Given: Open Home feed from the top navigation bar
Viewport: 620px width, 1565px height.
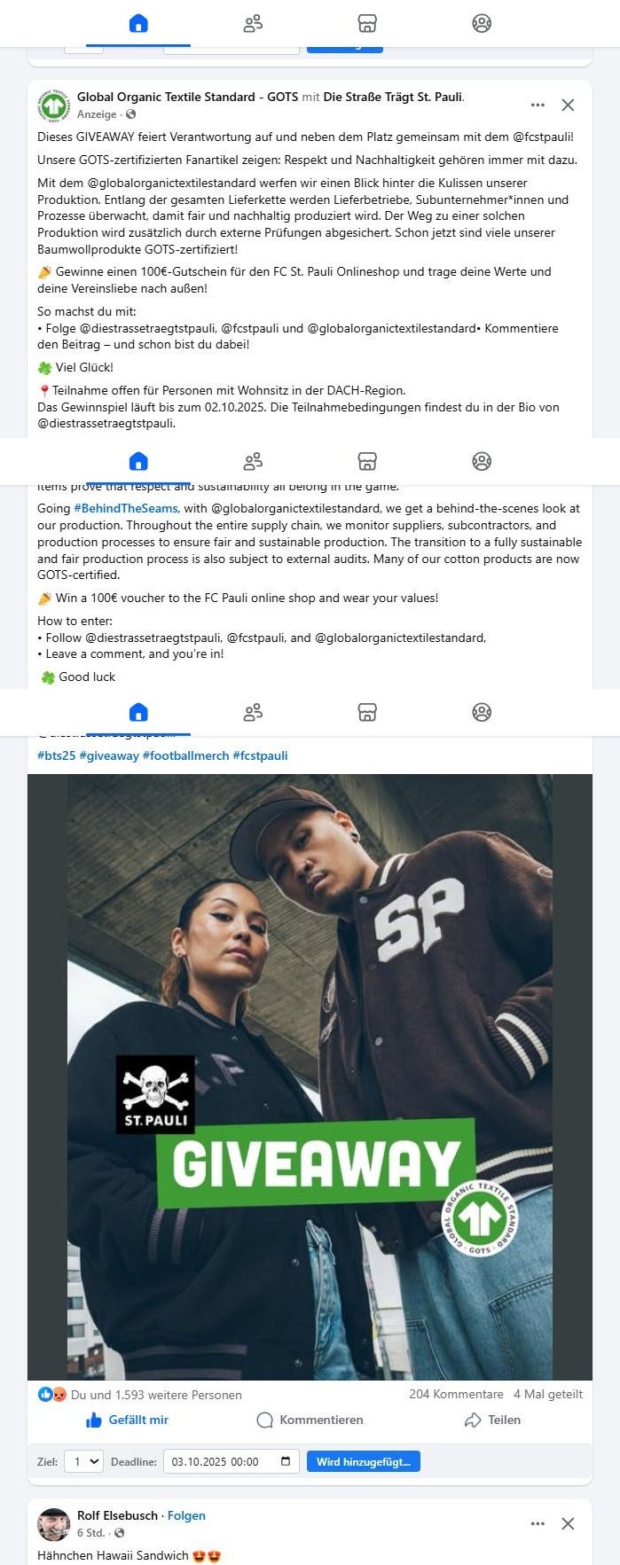Looking at the screenshot, I should (x=138, y=23).
